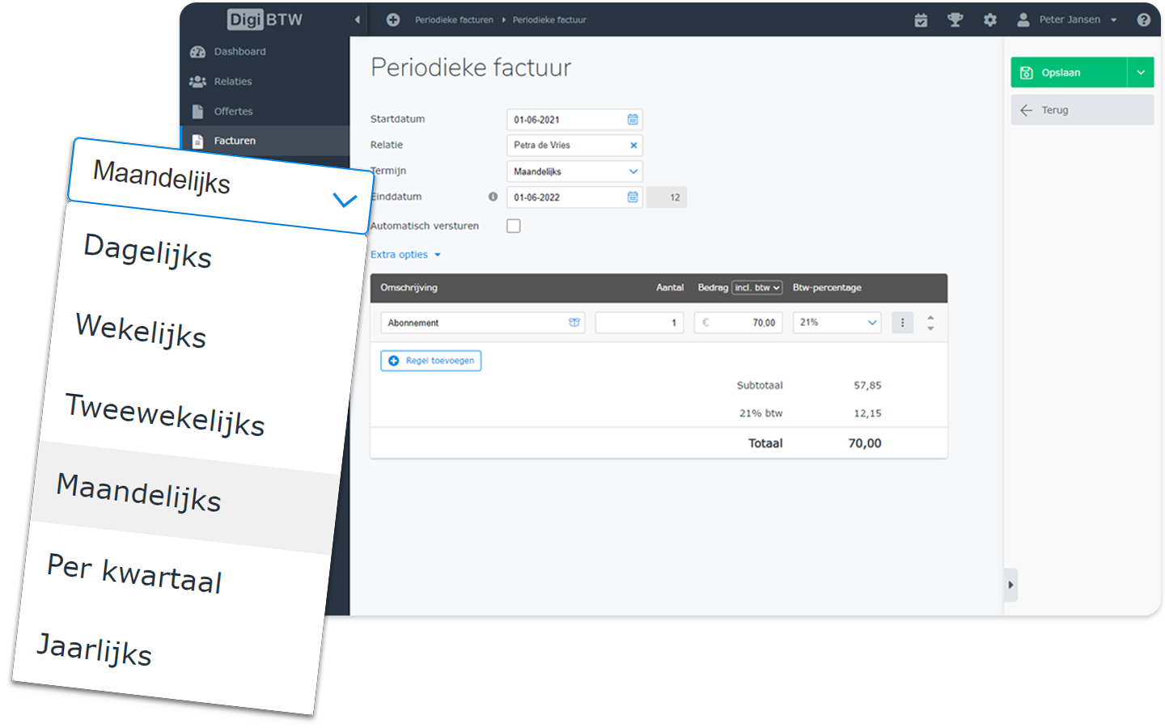Select Wekelijks in the enlarged dropdown list
1165x728 pixels.
click(x=141, y=330)
